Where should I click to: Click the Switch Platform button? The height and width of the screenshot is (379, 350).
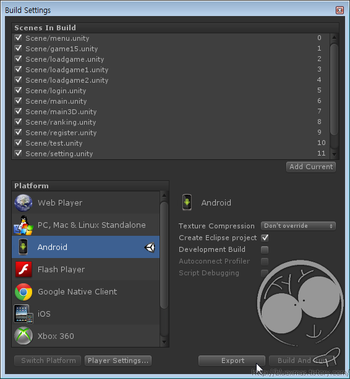(48, 360)
